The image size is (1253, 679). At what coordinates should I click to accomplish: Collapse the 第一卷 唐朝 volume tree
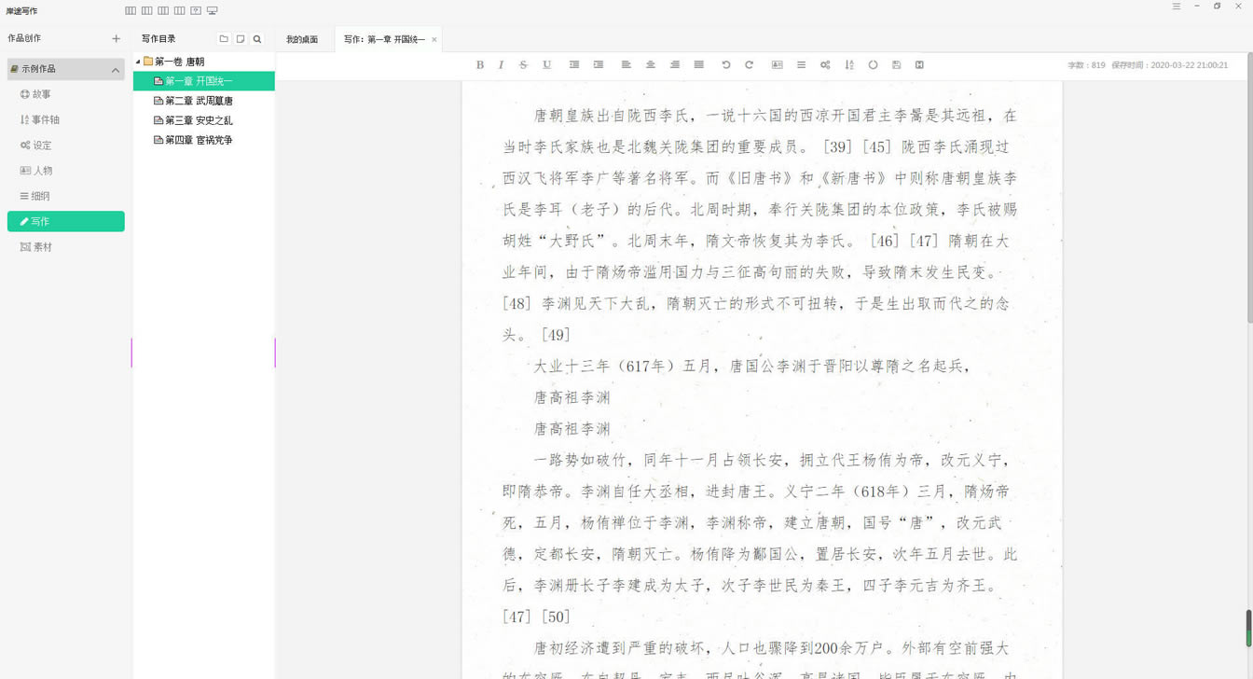pos(138,62)
